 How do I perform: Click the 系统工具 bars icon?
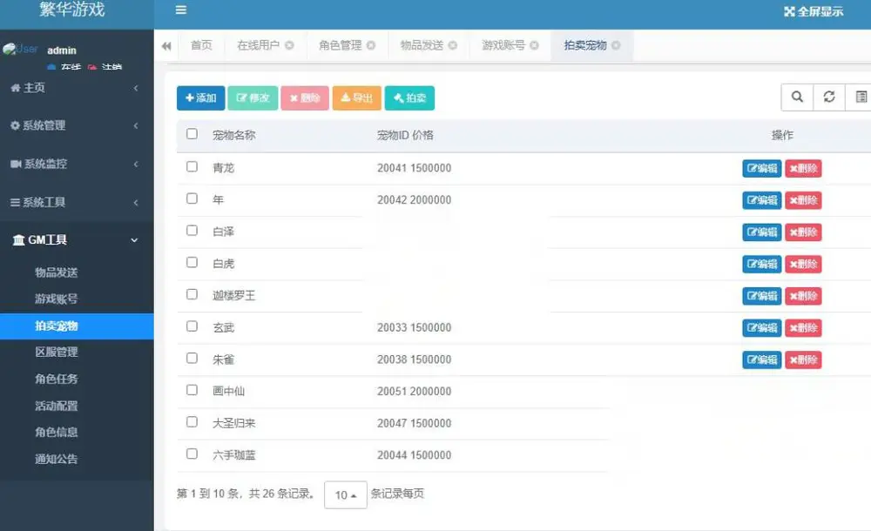[16, 203]
